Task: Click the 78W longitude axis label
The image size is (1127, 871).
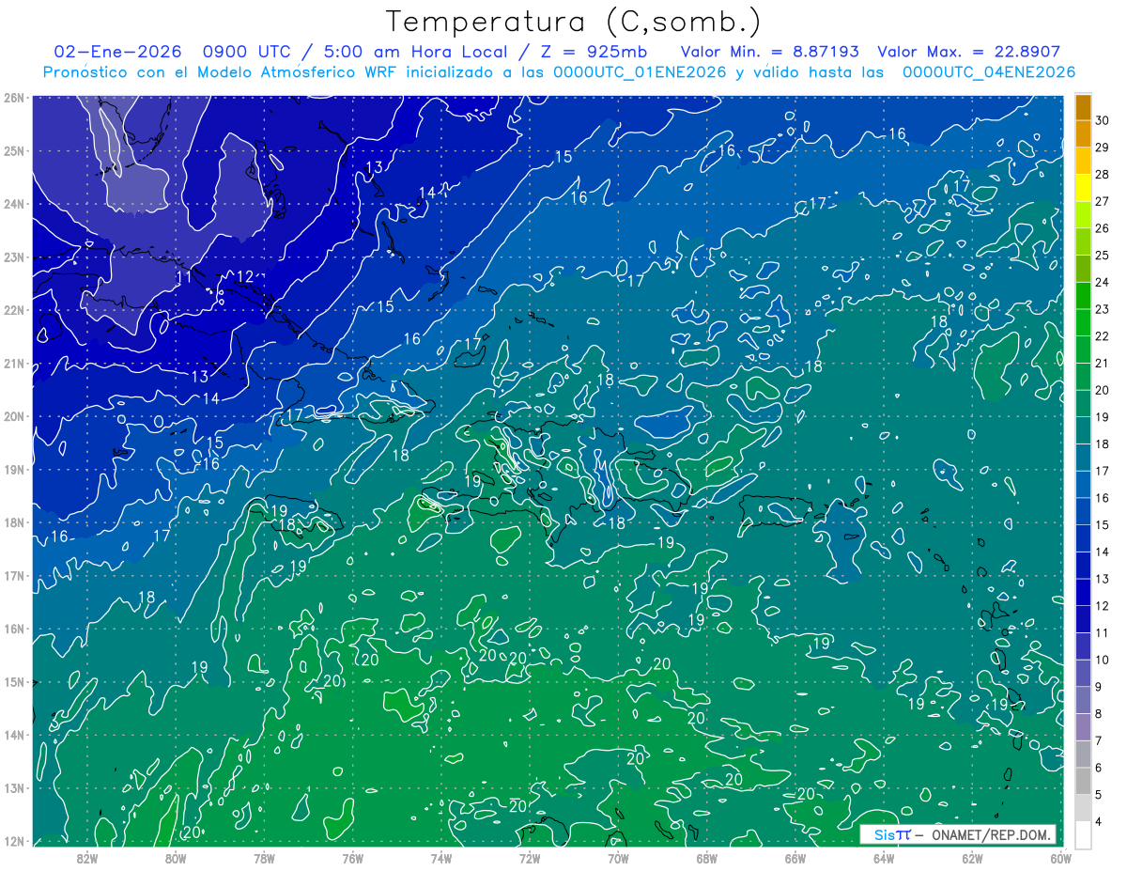Action: pyautogui.click(x=264, y=858)
